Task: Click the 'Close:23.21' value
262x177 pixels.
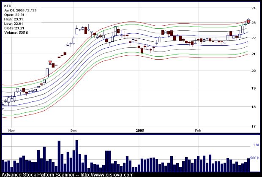Action: coord(14,28)
